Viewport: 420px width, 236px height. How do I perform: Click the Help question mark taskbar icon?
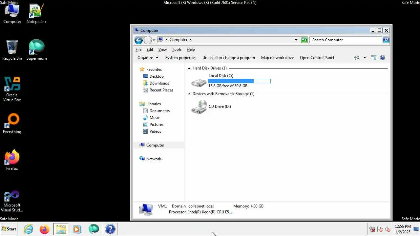(x=110, y=229)
